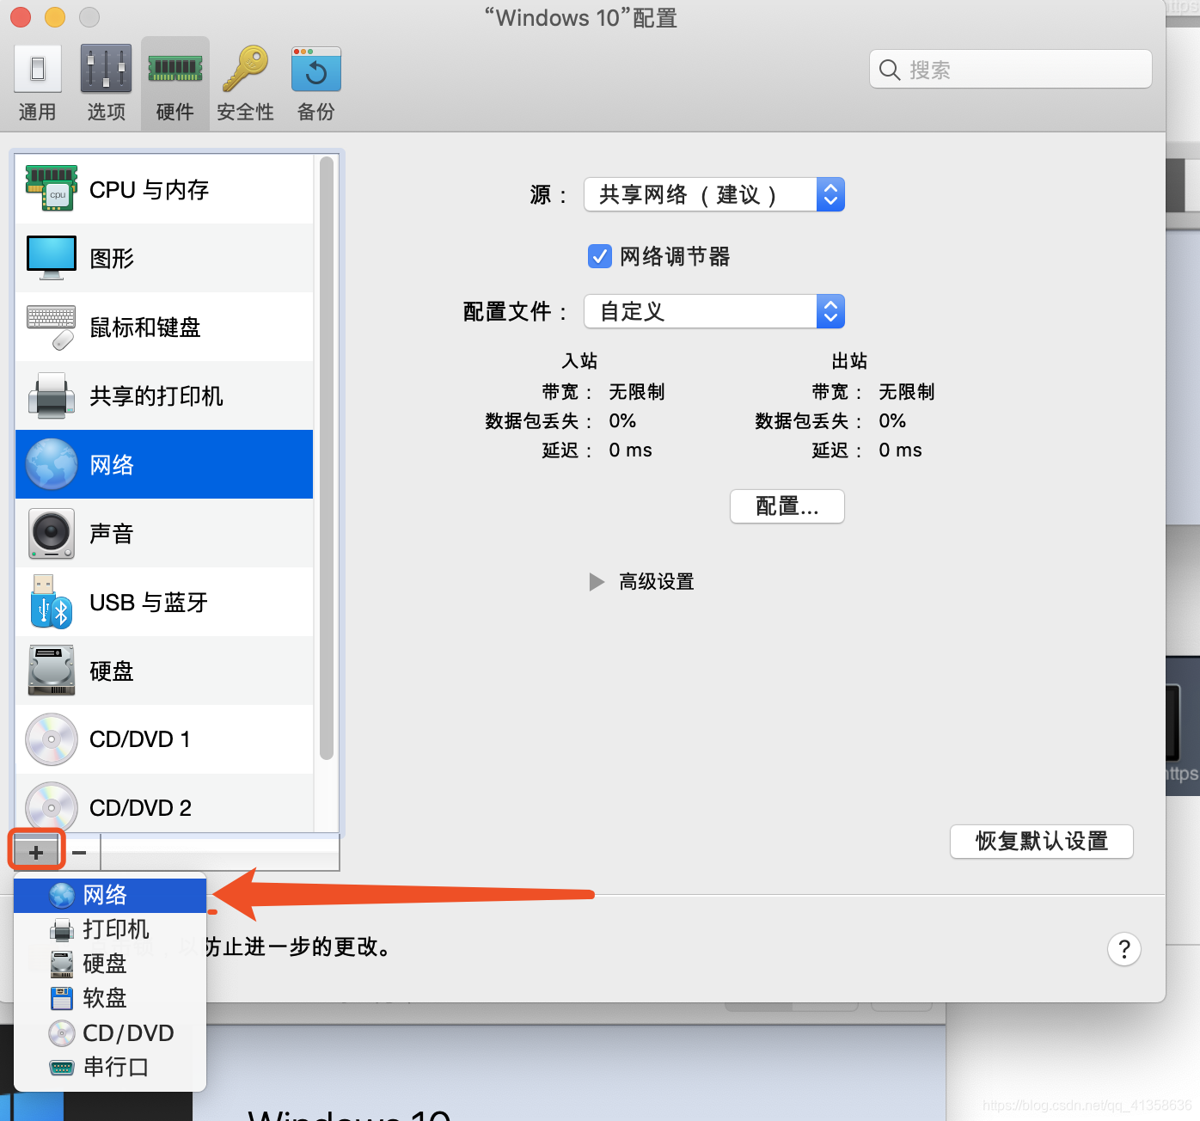The width and height of the screenshot is (1200, 1121).
Task: Open help with the question mark button
Action: (1124, 949)
